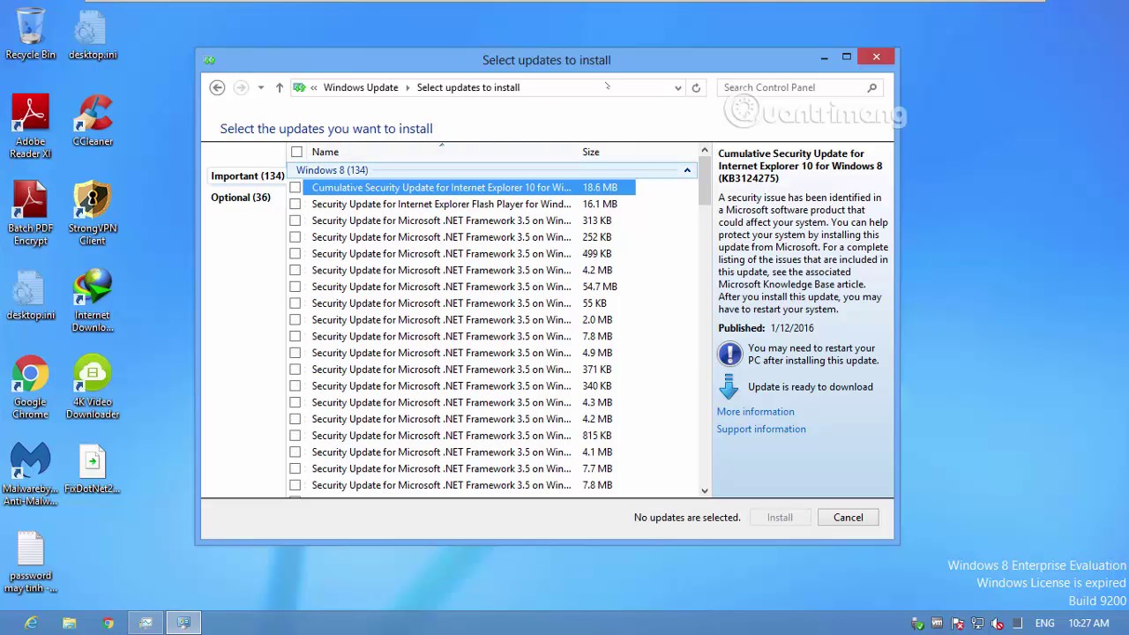Check the 55 KB .NET Framework update

[x=295, y=303]
